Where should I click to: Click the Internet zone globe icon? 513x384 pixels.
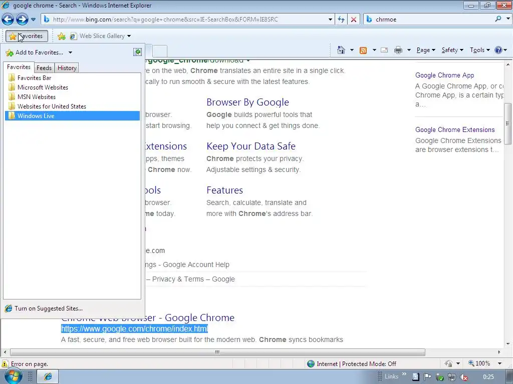311,364
